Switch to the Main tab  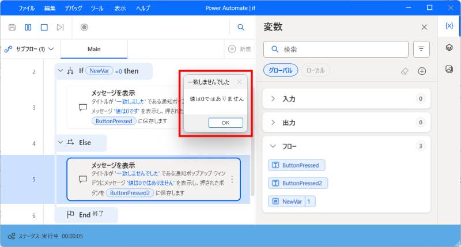coord(94,49)
